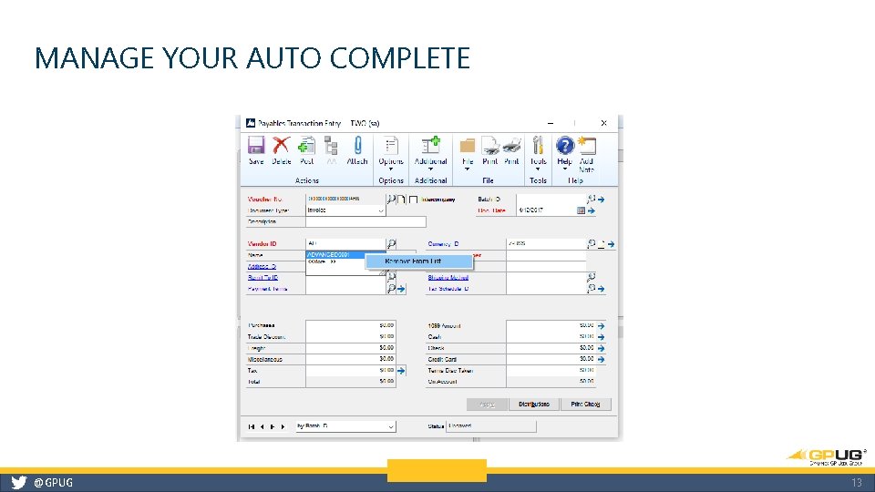Click the Print Check button
Viewport: 875px width, 492px height.
click(x=586, y=404)
